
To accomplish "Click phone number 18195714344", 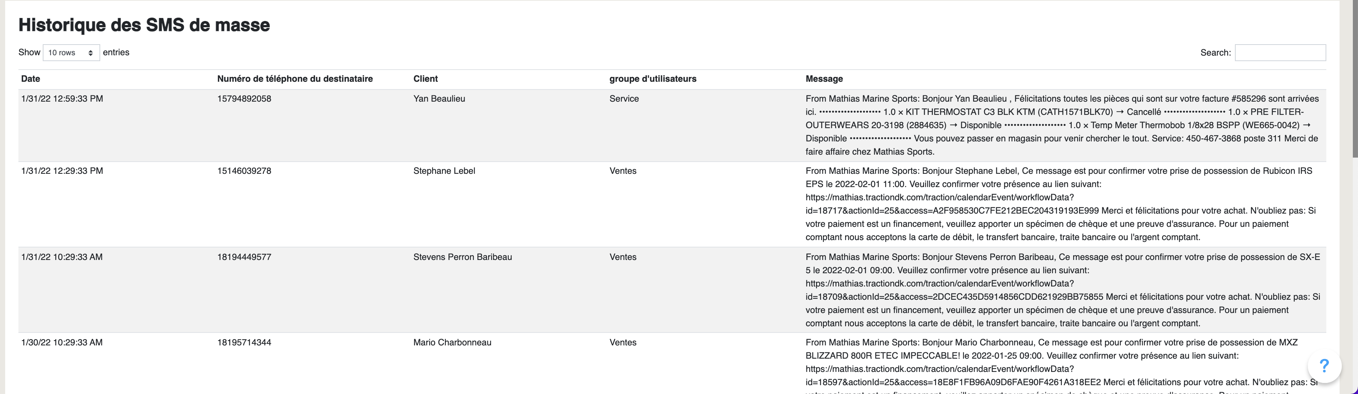I will pyautogui.click(x=244, y=342).
